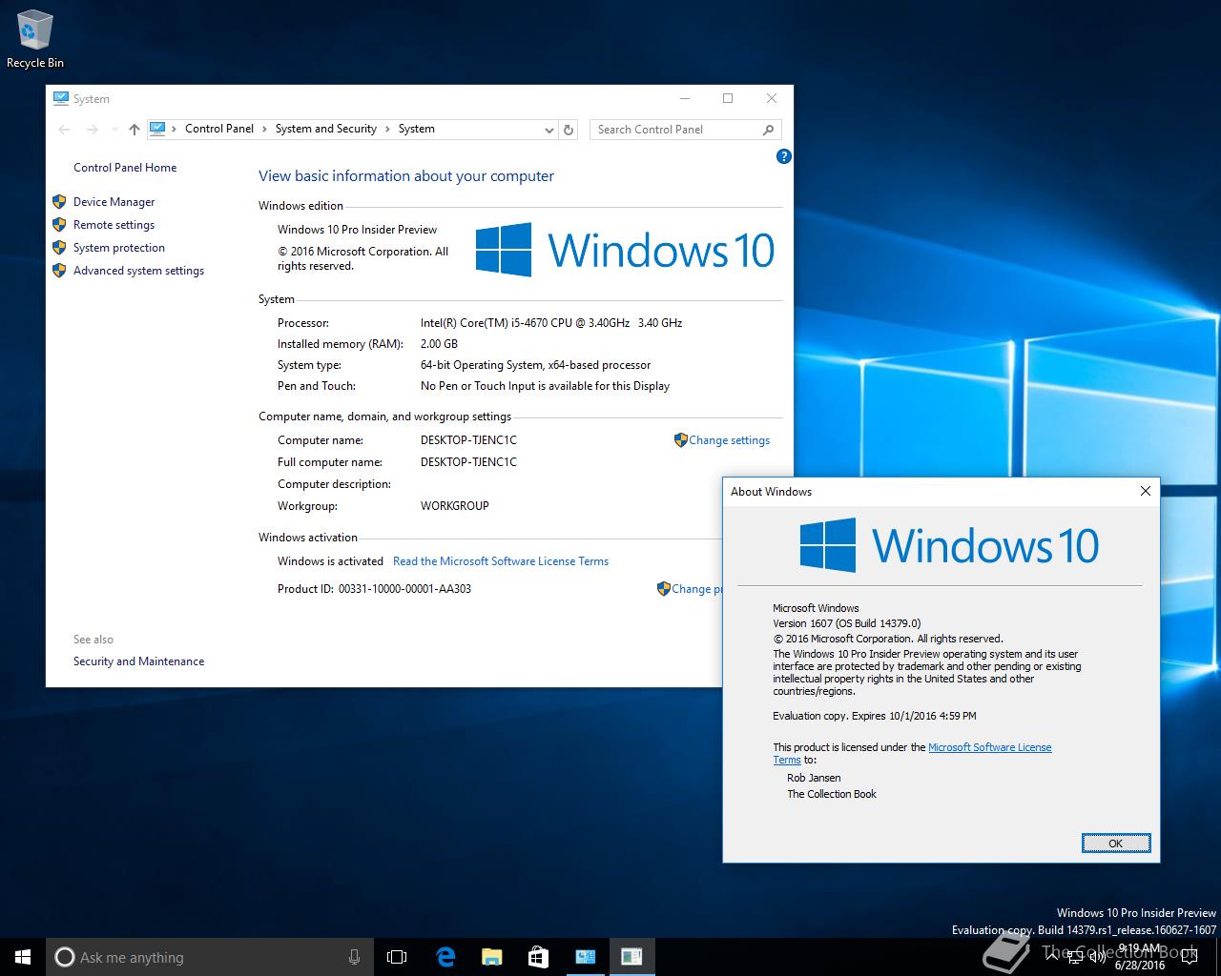Image resolution: width=1221 pixels, height=976 pixels.
Task: Open Windows Store from taskbar
Action: tap(538, 957)
